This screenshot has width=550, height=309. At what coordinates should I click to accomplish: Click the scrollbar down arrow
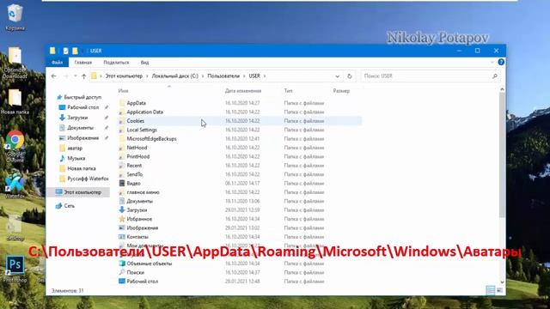(502, 282)
